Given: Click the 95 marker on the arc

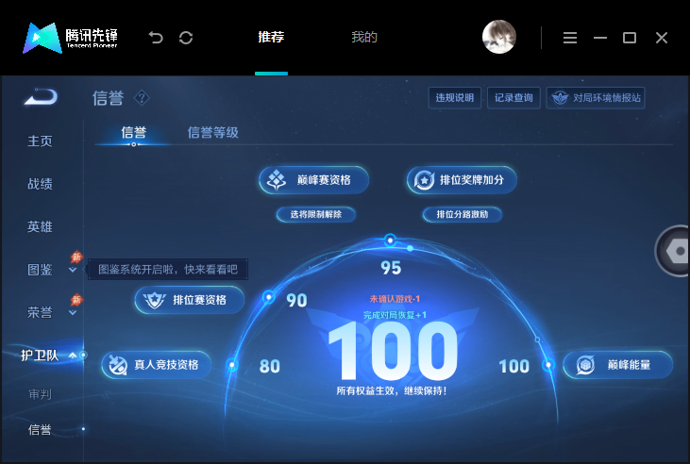Looking at the screenshot, I should pos(390,240).
